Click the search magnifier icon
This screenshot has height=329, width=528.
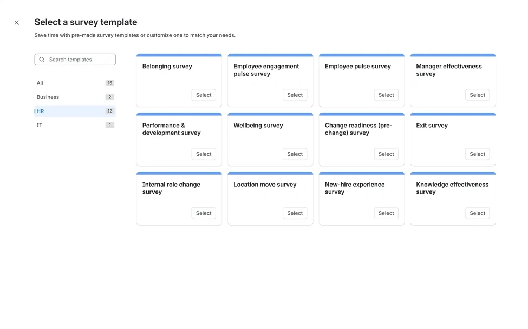point(42,59)
